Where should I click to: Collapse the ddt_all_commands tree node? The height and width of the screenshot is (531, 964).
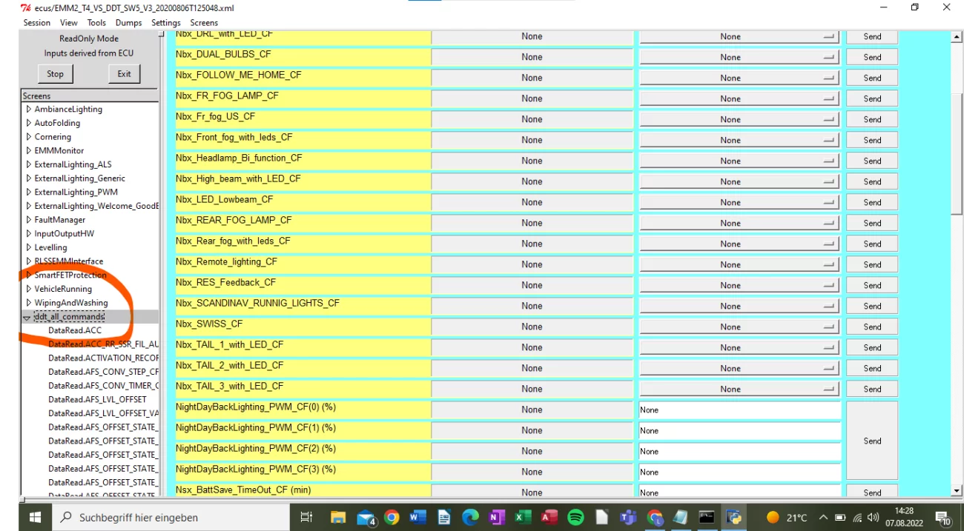click(27, 317)
